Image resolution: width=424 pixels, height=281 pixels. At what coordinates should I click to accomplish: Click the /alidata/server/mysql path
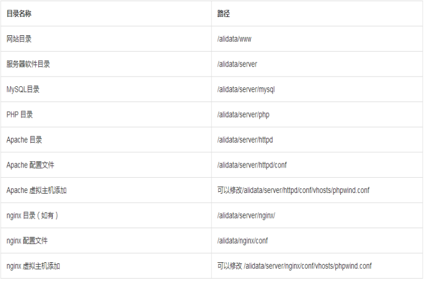(x=246, y=89)
